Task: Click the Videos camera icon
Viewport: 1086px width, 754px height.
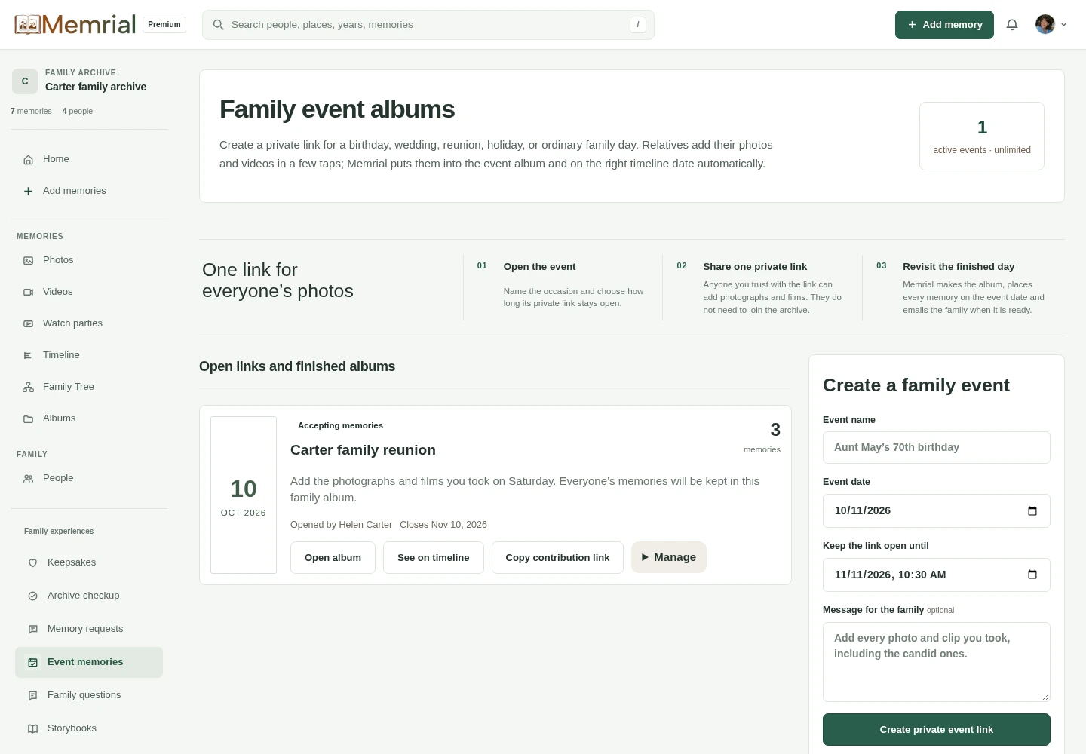Action: click(x=28, y=292)
